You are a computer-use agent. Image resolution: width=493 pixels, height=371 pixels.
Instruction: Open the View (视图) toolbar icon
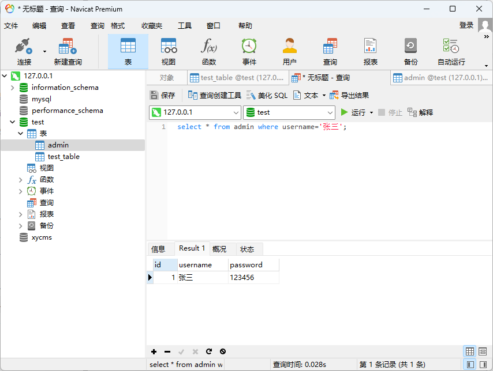pos(169,51)
